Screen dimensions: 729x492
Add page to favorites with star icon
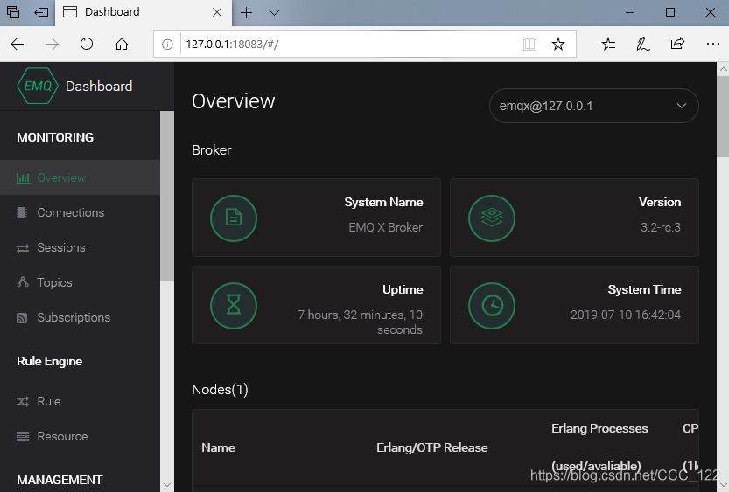coord(558,44)
